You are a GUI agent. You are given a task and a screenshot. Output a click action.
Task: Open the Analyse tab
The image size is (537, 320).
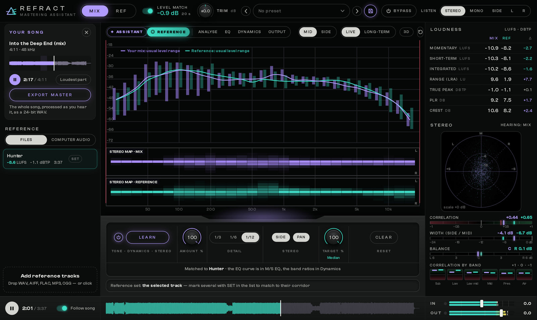(x=208, y=32)
